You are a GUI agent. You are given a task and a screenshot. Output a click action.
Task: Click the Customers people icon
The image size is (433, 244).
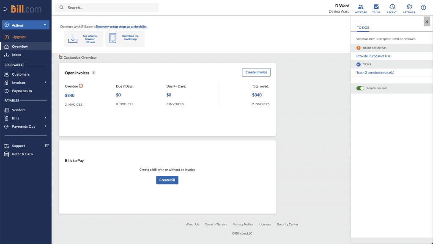pos(7,74)
